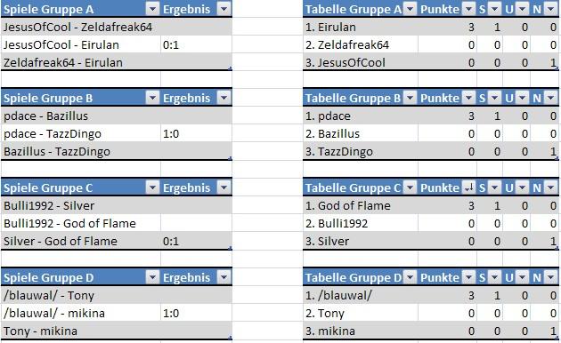Open Spiele Gruppe D filter dropdown

pos(152,277)
